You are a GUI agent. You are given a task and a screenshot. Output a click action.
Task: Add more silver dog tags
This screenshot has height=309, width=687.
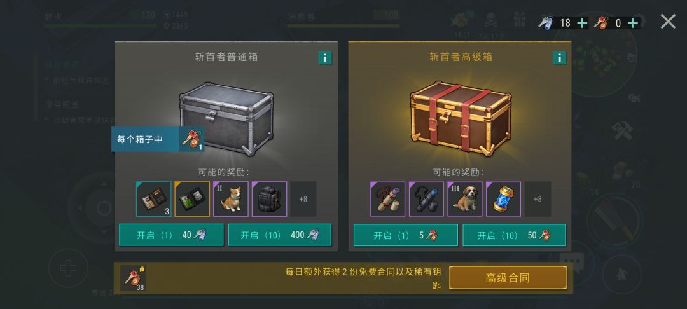pos(582,23)
